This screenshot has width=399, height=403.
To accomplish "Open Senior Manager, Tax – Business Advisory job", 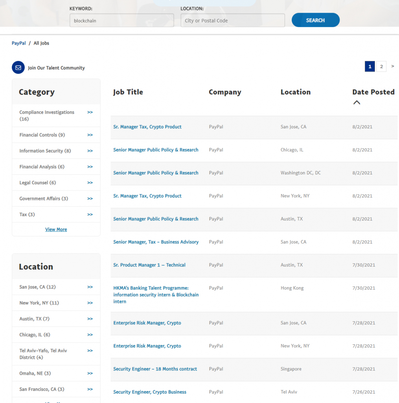I will (x=156, y=242).
